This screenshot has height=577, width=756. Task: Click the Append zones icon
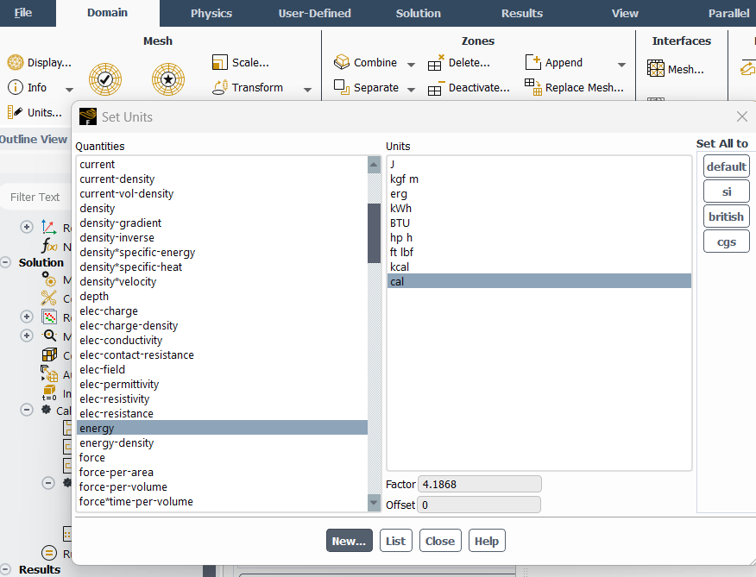533,62
